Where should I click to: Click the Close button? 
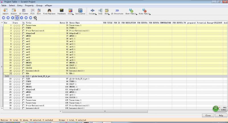click(x=208, y=115)
